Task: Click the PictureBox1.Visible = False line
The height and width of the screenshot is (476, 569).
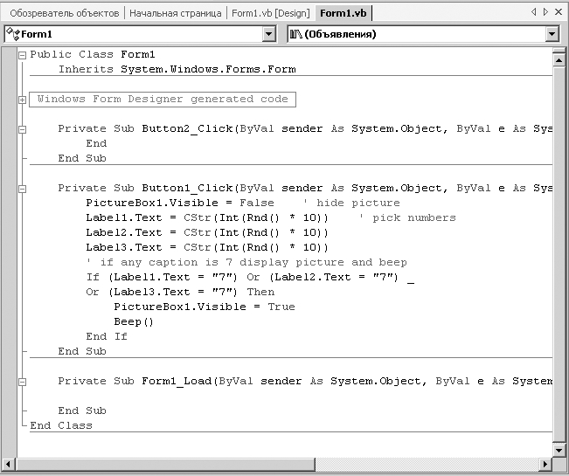Action: tap(180, 203)
